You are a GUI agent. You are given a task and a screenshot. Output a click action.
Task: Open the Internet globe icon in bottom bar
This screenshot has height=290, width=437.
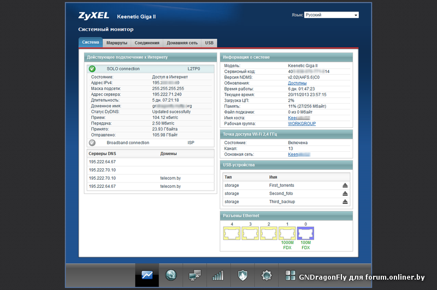(171, 275)
